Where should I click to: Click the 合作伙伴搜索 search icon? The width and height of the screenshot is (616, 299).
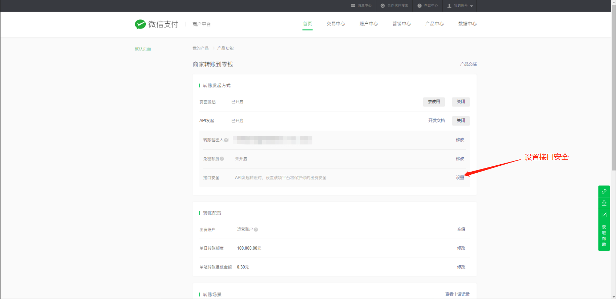[382, 6]
